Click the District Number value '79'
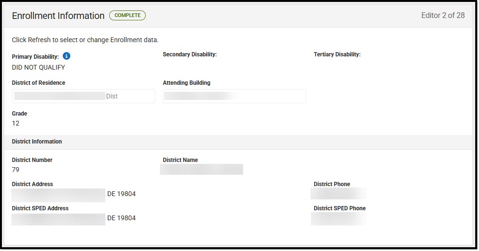Viewport: 479px width, 251px height. (16, 170)
